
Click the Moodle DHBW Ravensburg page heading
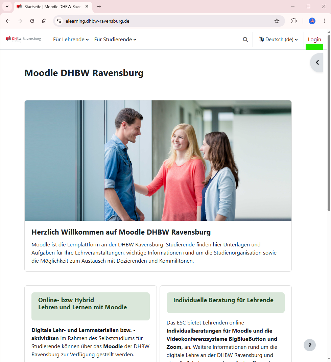click(84, 73)
